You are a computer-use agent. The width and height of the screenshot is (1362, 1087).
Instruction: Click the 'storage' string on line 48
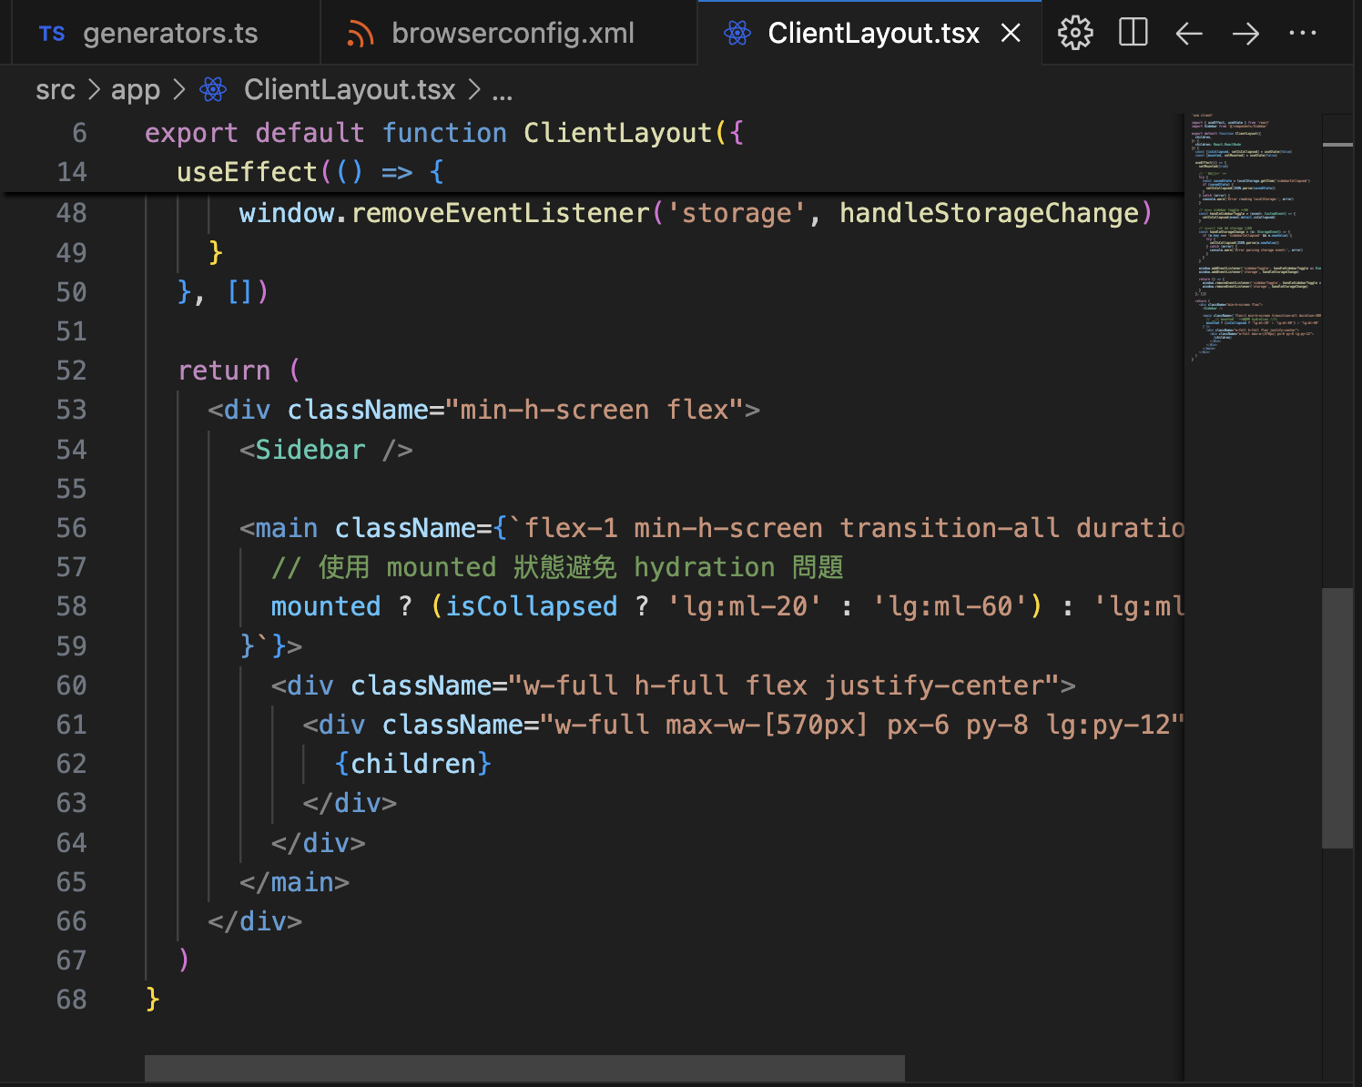(737, 213)
